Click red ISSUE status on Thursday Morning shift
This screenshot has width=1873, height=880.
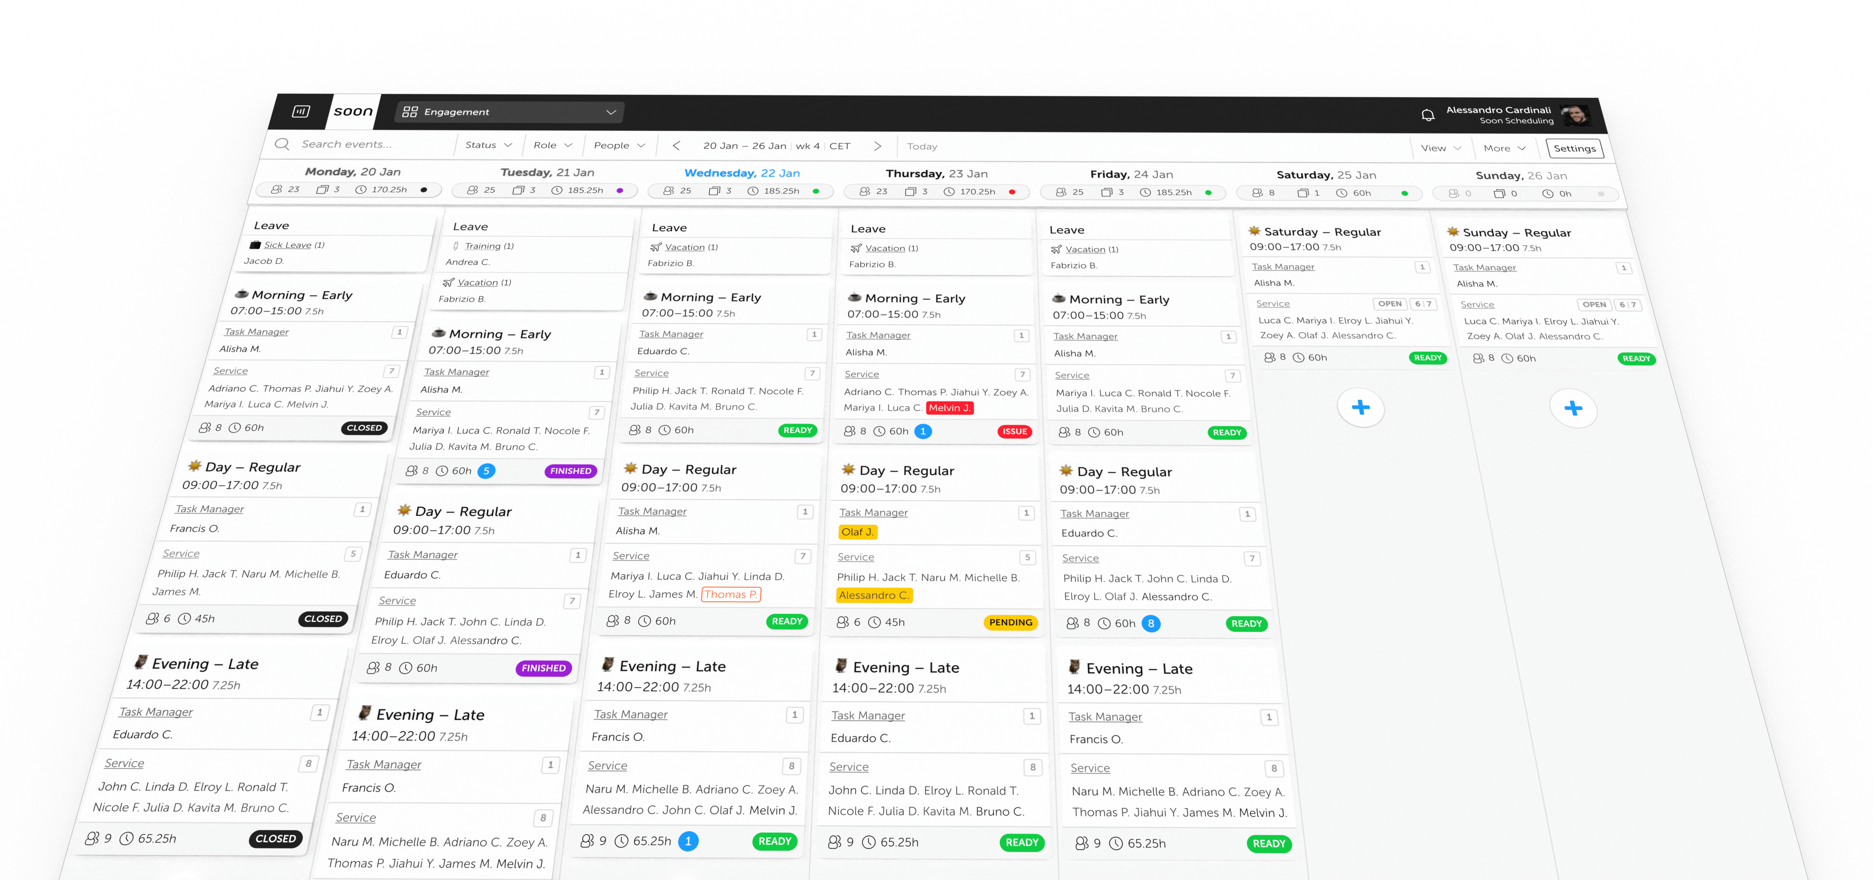pos(1014,432)
